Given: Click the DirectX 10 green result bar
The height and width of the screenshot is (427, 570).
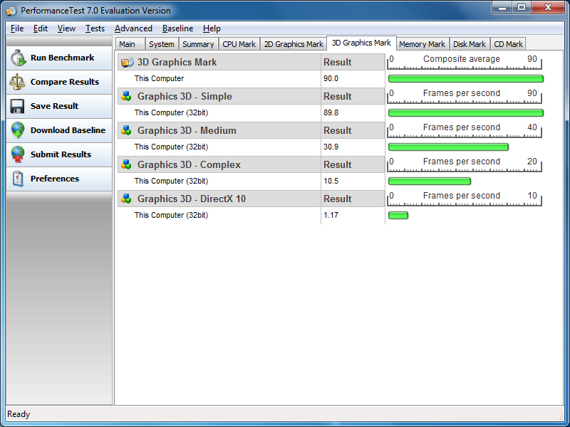Looking at the screenshot, I should (398, 216).
